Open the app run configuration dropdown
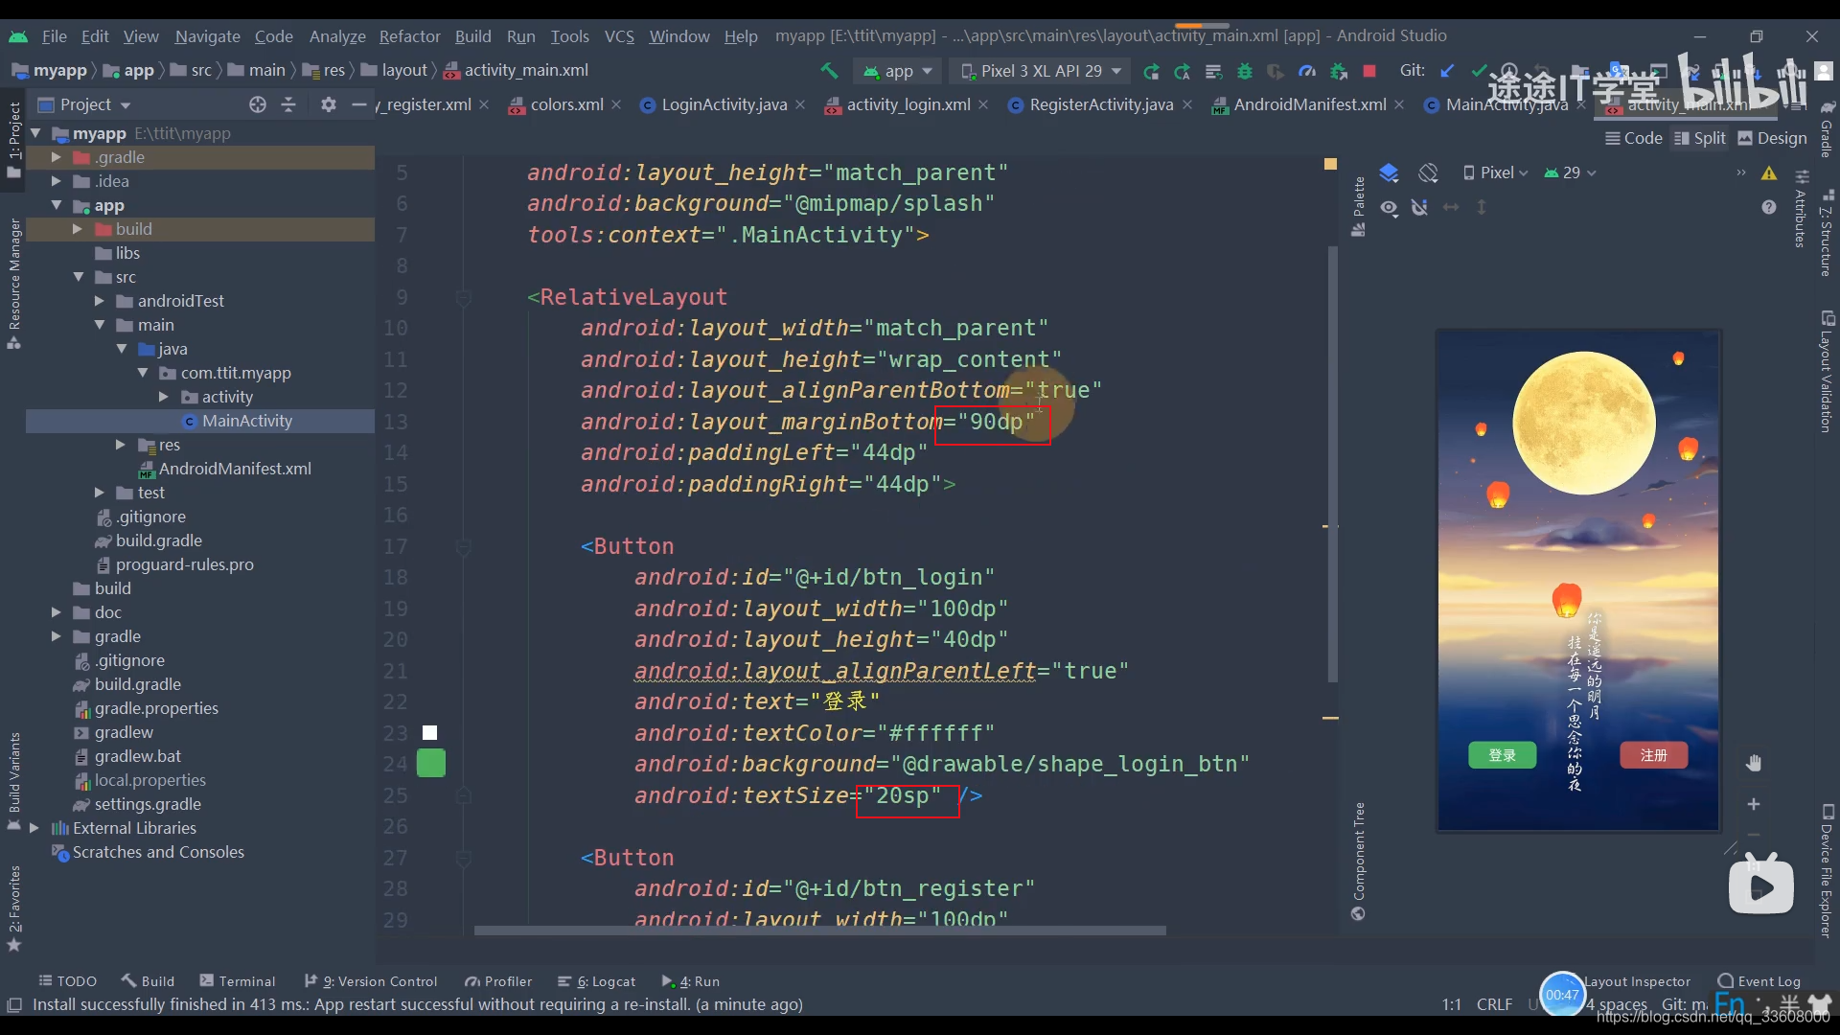 click(x=898, y=71)
